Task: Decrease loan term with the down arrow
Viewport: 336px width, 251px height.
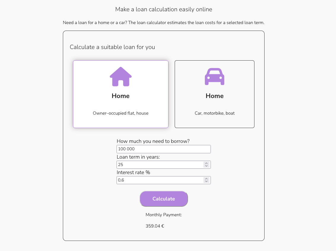Action: pos(206,166)
